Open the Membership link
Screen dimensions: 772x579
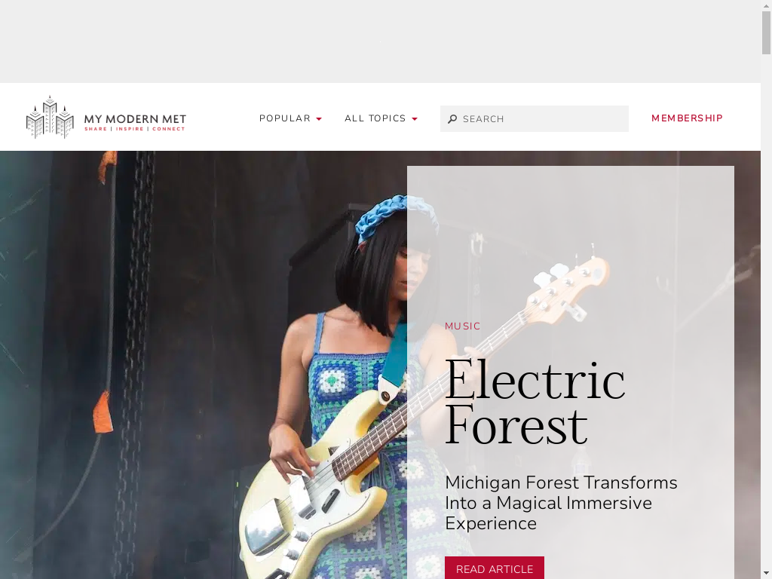[687, 118]
